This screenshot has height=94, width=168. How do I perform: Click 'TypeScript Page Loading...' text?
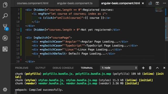click(107, 46)
